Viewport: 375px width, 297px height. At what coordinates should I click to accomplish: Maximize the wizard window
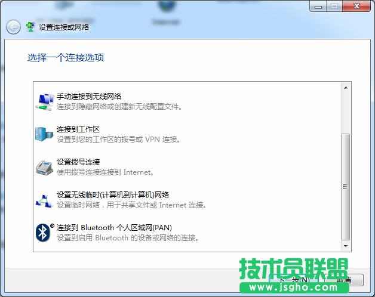[333, 6]
